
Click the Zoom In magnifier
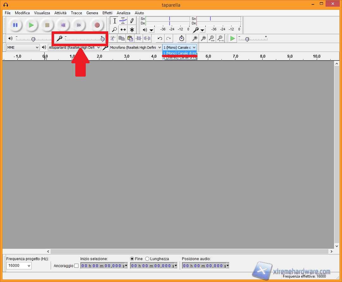click(195, 39)
